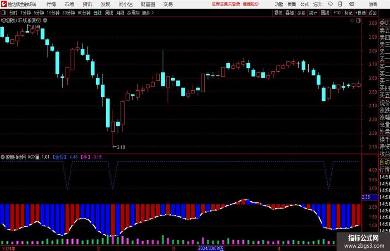Click the 复权 toolbar button

(278, 13)
